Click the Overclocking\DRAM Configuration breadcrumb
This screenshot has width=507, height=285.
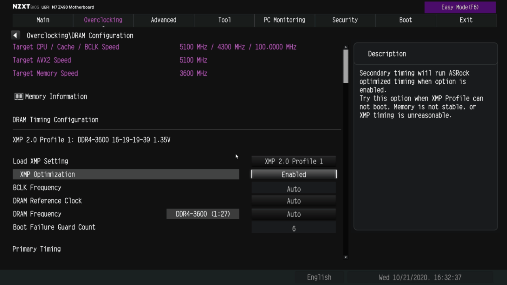click(x=80, y=36)
